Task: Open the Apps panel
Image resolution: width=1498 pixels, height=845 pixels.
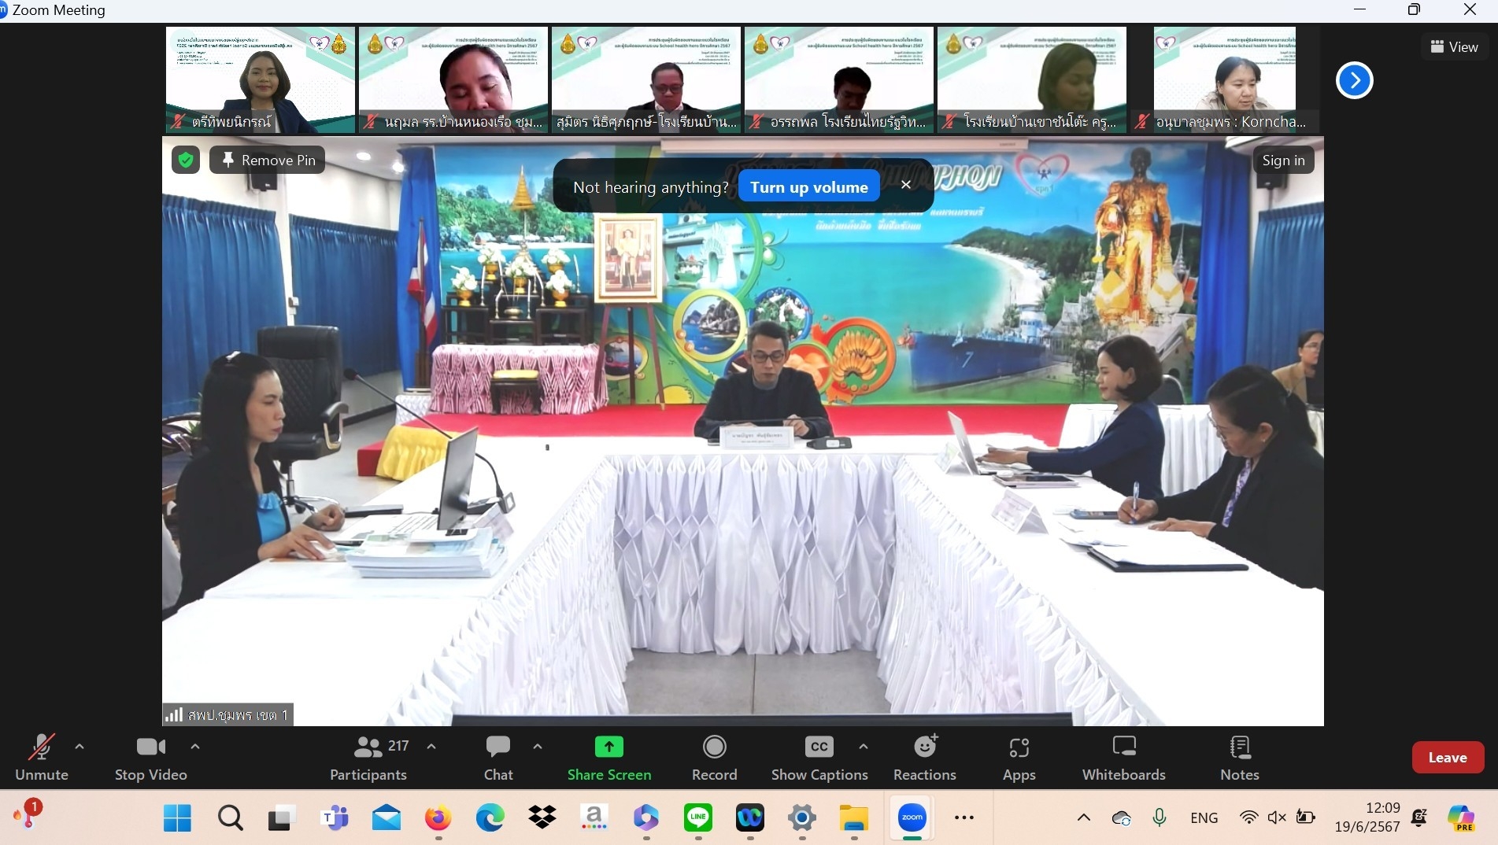Action: click(1019, 758)
